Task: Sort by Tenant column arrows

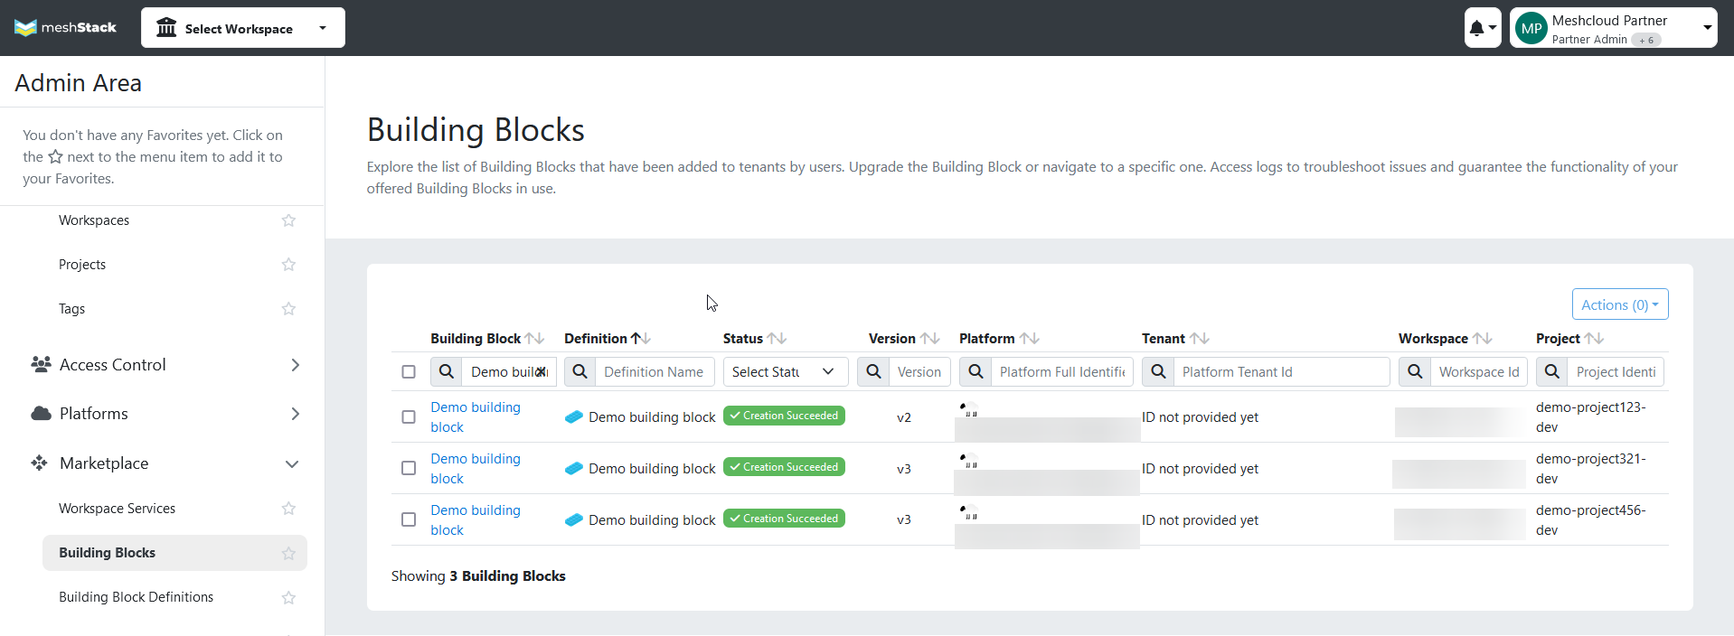Action: 1199,338
